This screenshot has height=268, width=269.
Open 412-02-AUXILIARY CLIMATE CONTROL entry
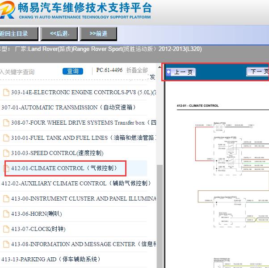pos(76,183)
